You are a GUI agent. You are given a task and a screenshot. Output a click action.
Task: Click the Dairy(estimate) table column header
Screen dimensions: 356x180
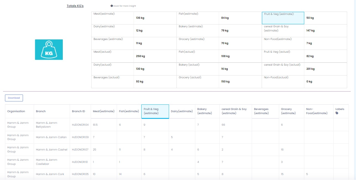click(182, 111)
